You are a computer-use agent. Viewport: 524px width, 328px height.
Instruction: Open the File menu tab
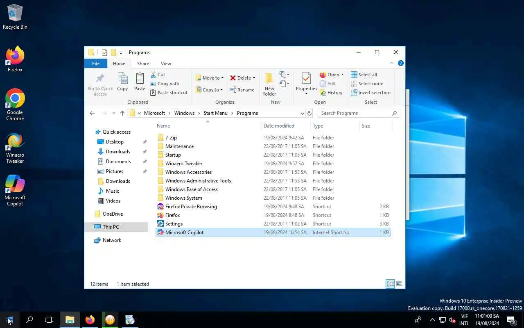[96, 64]
